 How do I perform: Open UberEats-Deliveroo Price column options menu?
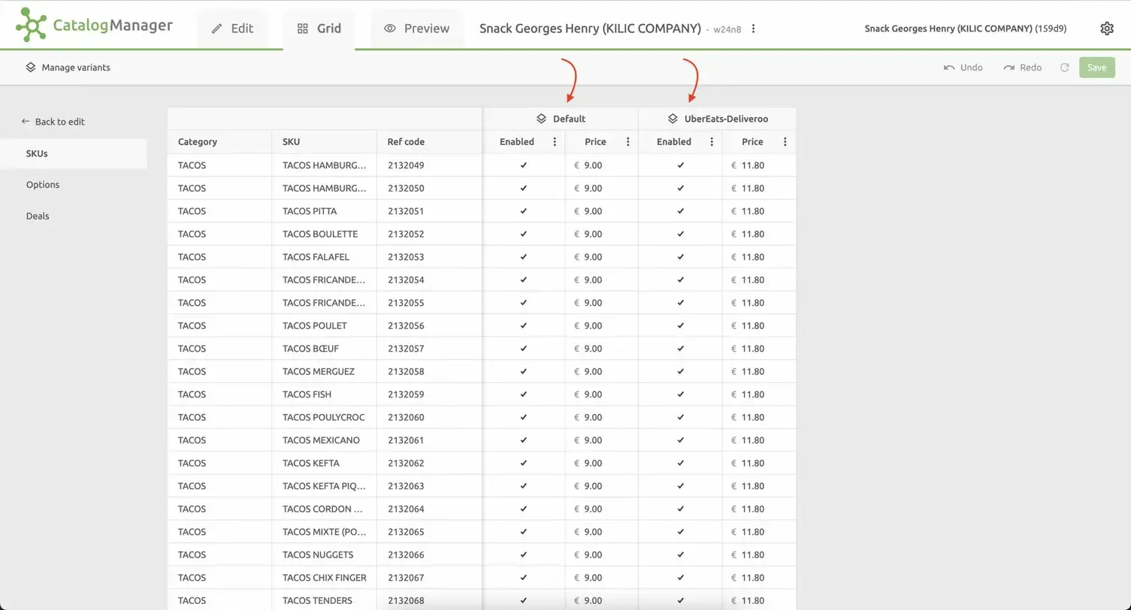coord(785,142)
